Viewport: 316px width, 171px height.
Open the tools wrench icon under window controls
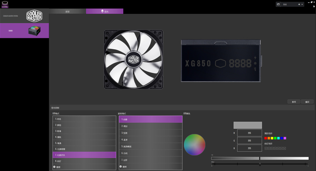tap(314, 6)
